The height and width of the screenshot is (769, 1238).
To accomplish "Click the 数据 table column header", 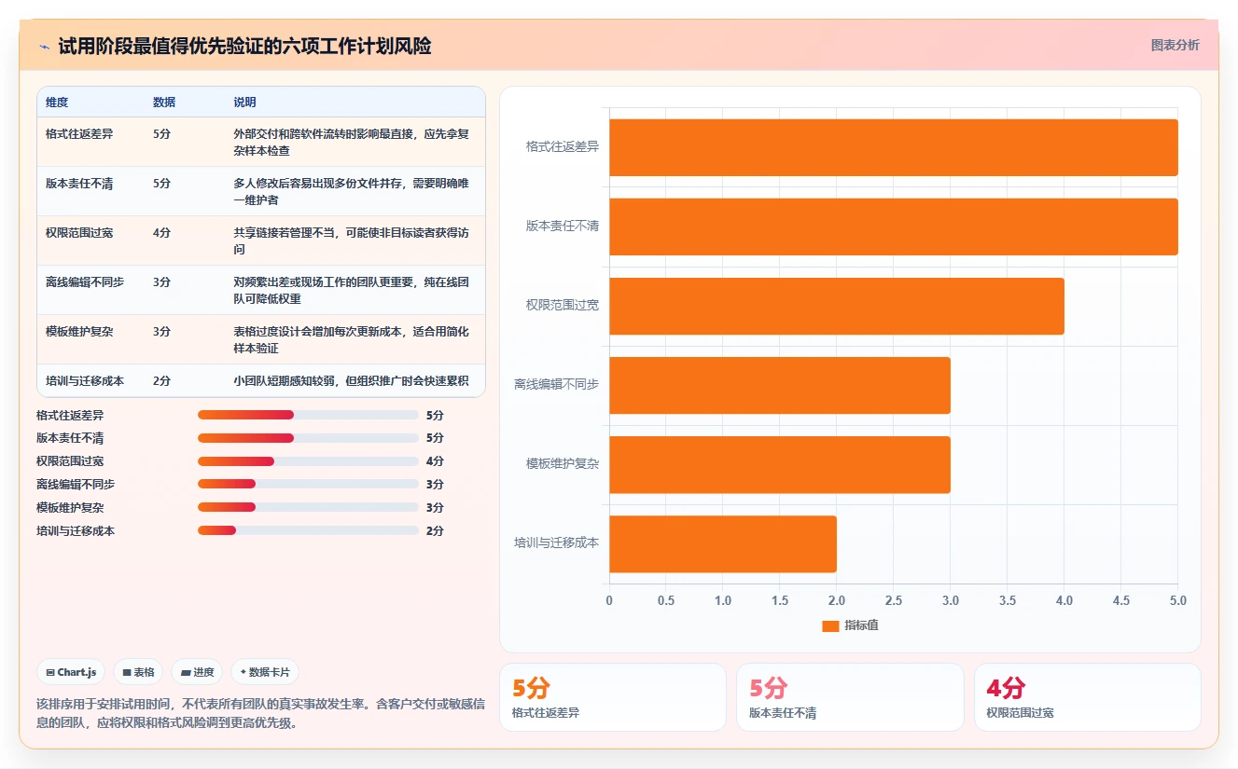I will (164, 103).
